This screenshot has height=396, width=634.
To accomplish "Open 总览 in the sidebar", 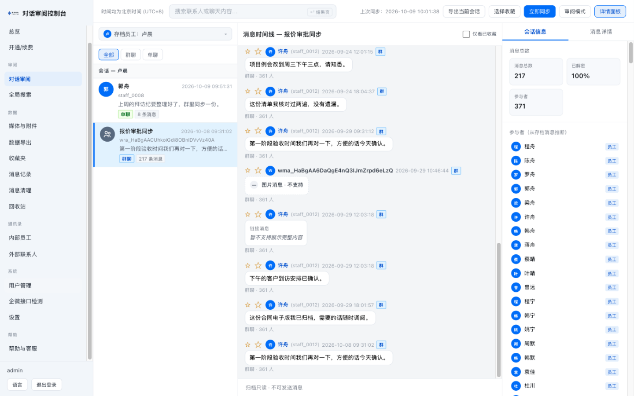I will click(x=43, y=32).
